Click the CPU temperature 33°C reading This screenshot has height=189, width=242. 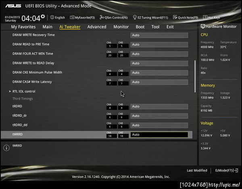pyautogui.click(x=223, y=47)
